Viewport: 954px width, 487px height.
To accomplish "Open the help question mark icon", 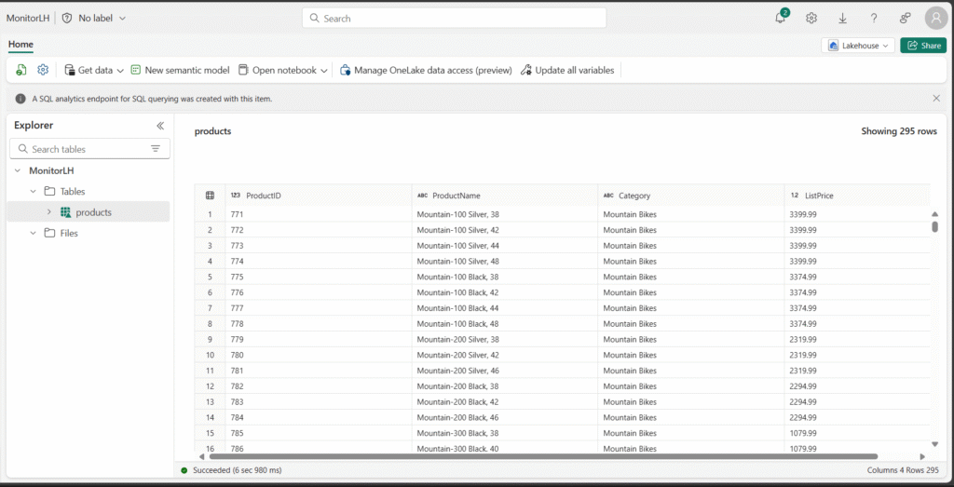I will click(x=874, y=19).
